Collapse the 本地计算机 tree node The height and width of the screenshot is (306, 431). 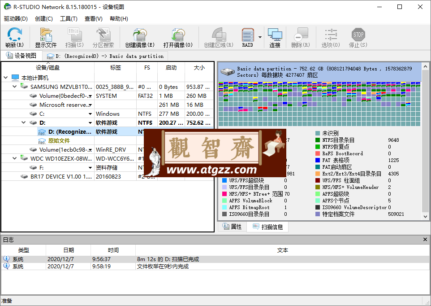(5, 78)
